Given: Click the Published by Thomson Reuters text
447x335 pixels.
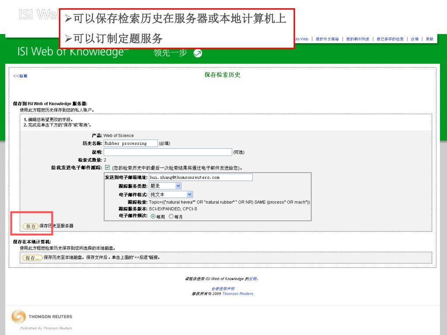Looking at the screenshot, I should point(46,328).
